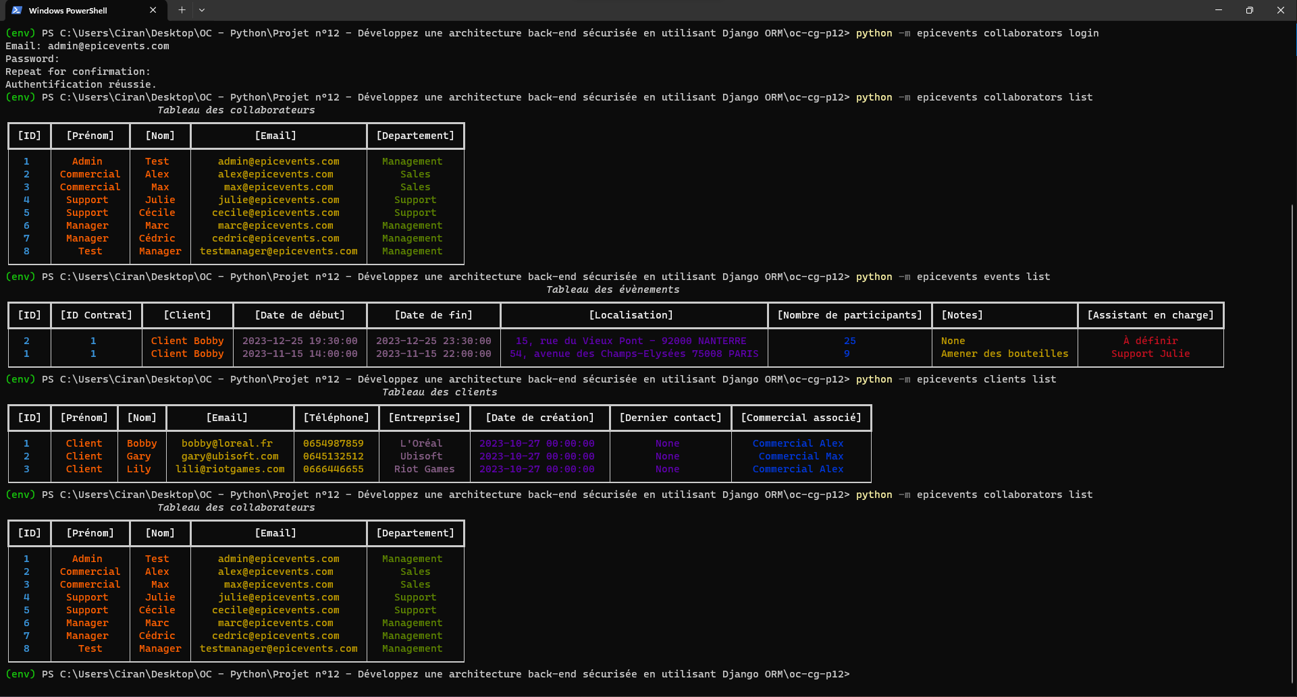Click 'Authentification réussie.' message
The height and width of the screenshot is (697, 1297).
[x=81, y=84]
